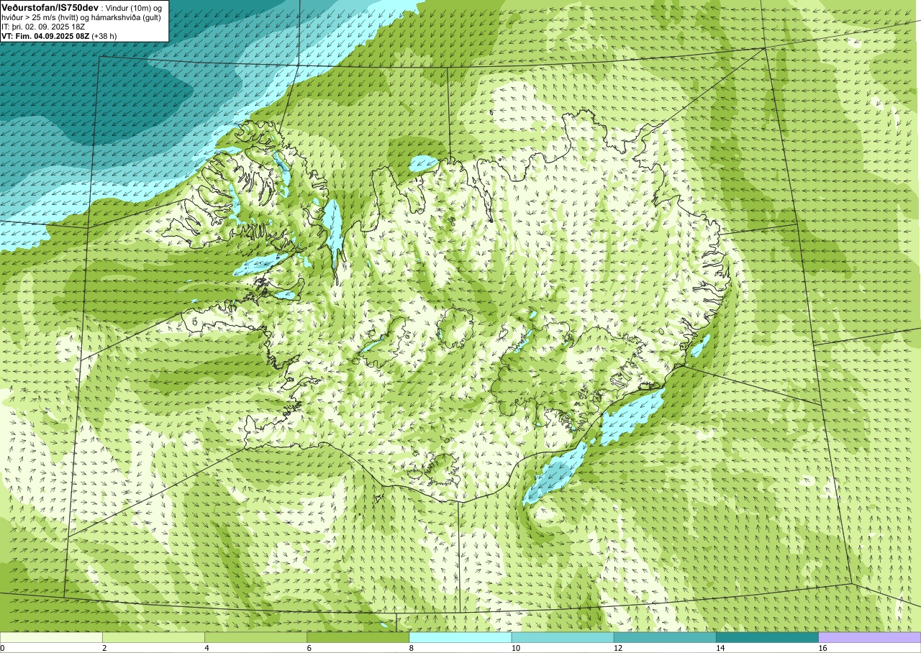
Task: Click the '2' label on the legend scale
Action: [104, 648]
